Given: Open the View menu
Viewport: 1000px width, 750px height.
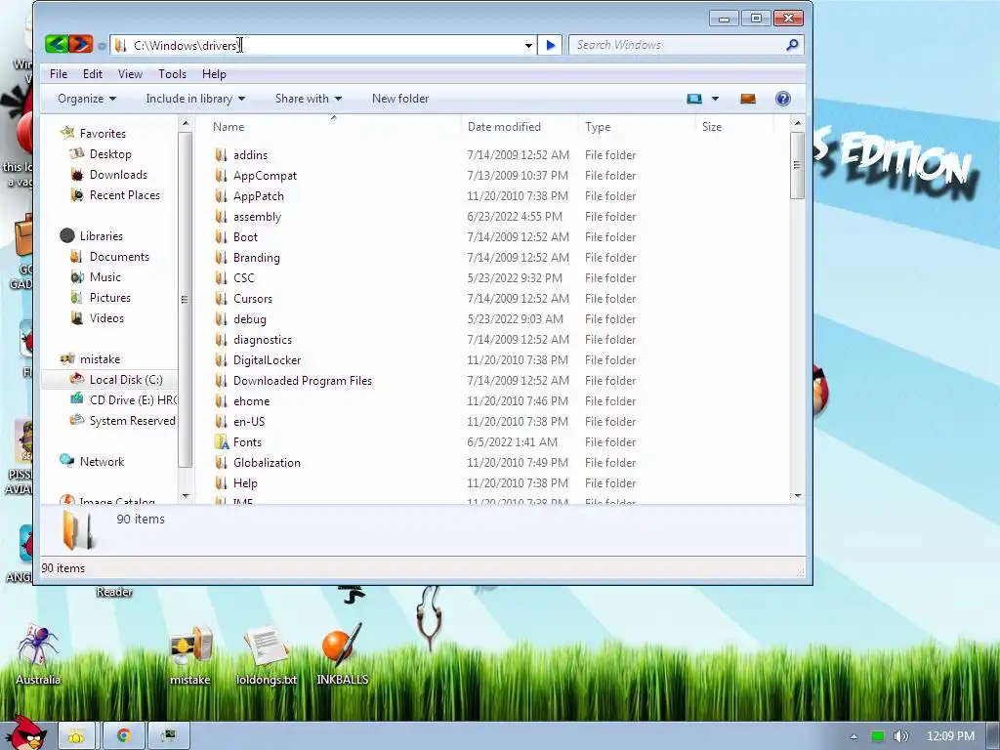Looking at the screenshot, I should click(130, 74).
